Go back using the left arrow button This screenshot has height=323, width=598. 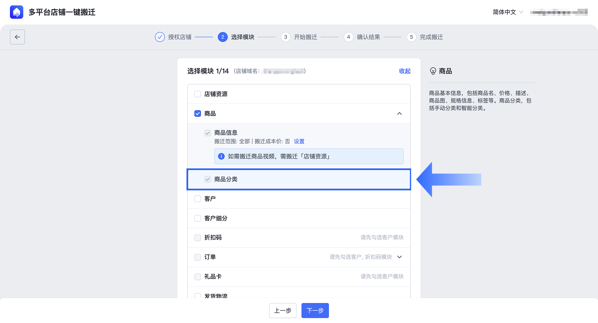pyautogui.click(x=17, y=37)
